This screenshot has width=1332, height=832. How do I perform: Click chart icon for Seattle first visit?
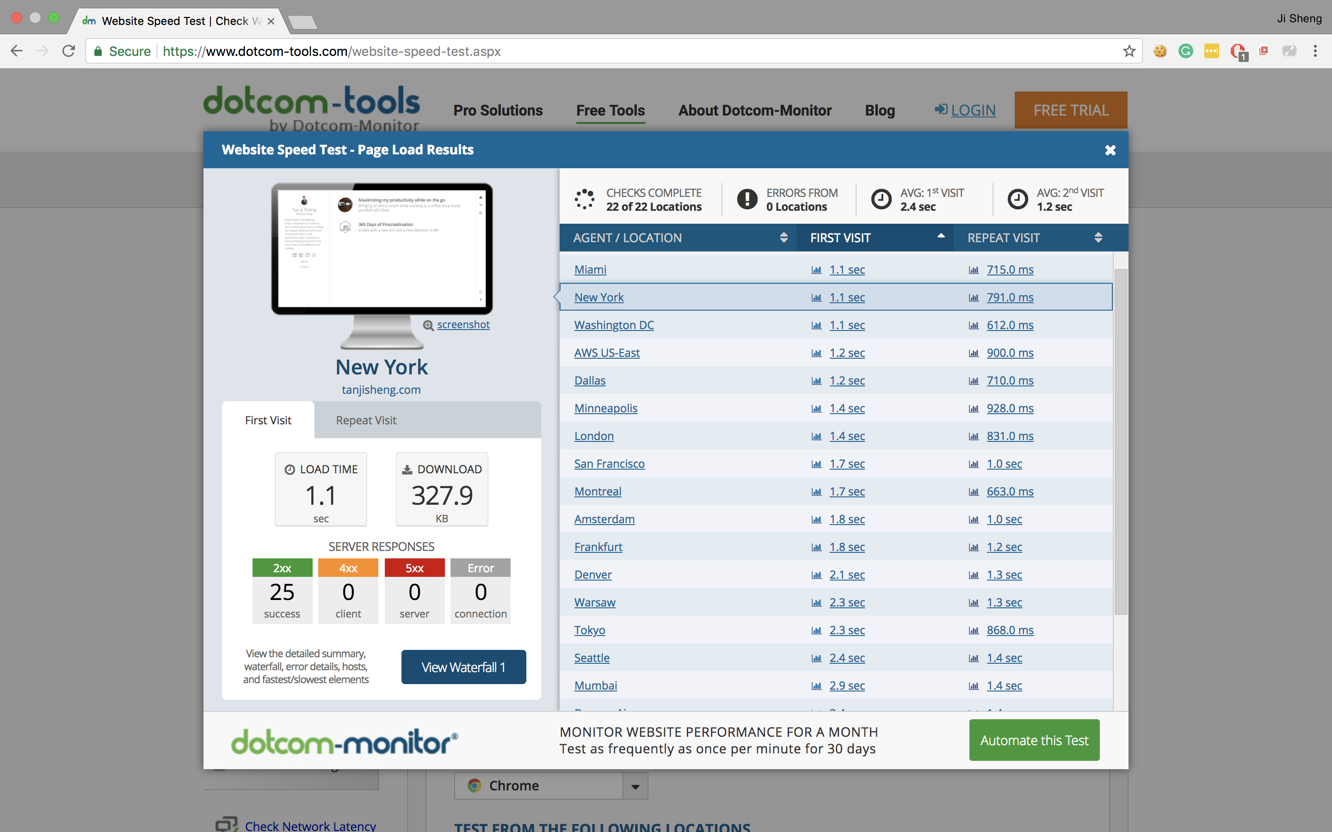816,658
